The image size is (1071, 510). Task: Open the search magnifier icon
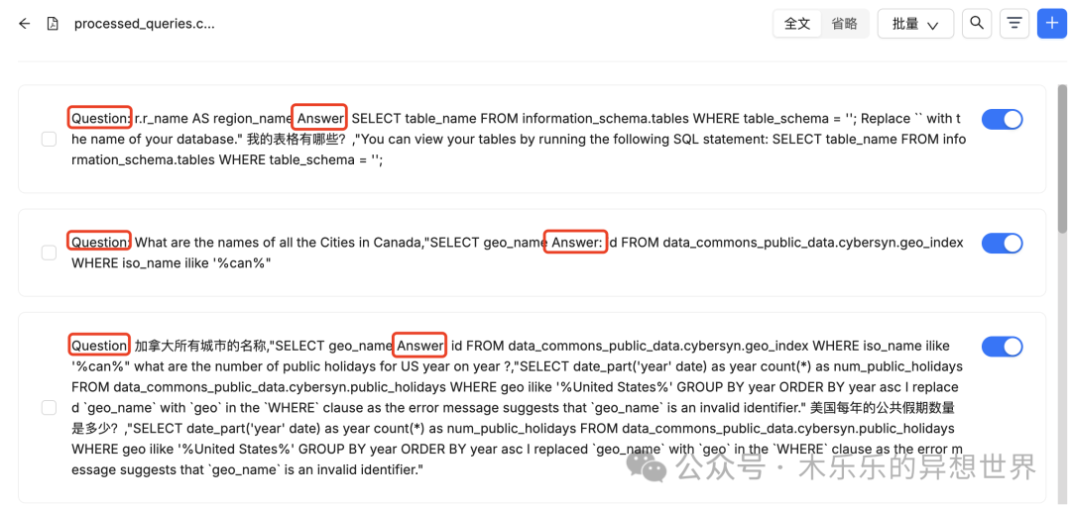pos(977,24)
